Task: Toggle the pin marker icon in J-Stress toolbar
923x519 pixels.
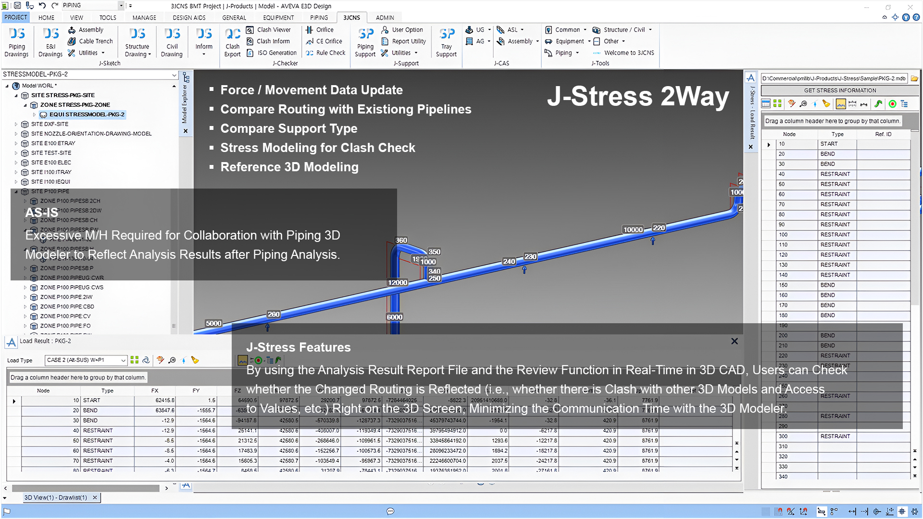Action: [815, 104]
